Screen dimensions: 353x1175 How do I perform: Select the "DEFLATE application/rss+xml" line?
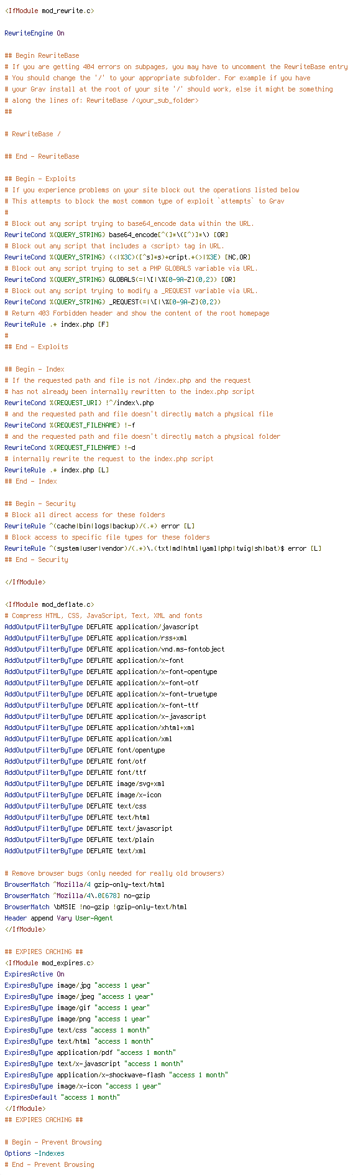96,638
